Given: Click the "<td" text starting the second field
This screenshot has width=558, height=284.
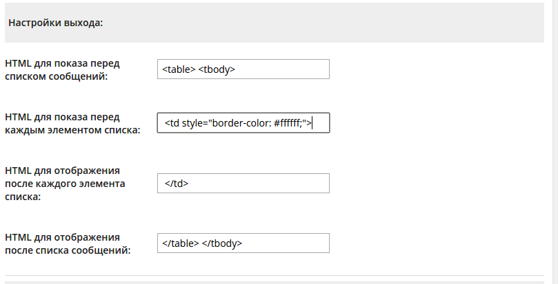Looking at the screenshot, I should click(172, 123).
